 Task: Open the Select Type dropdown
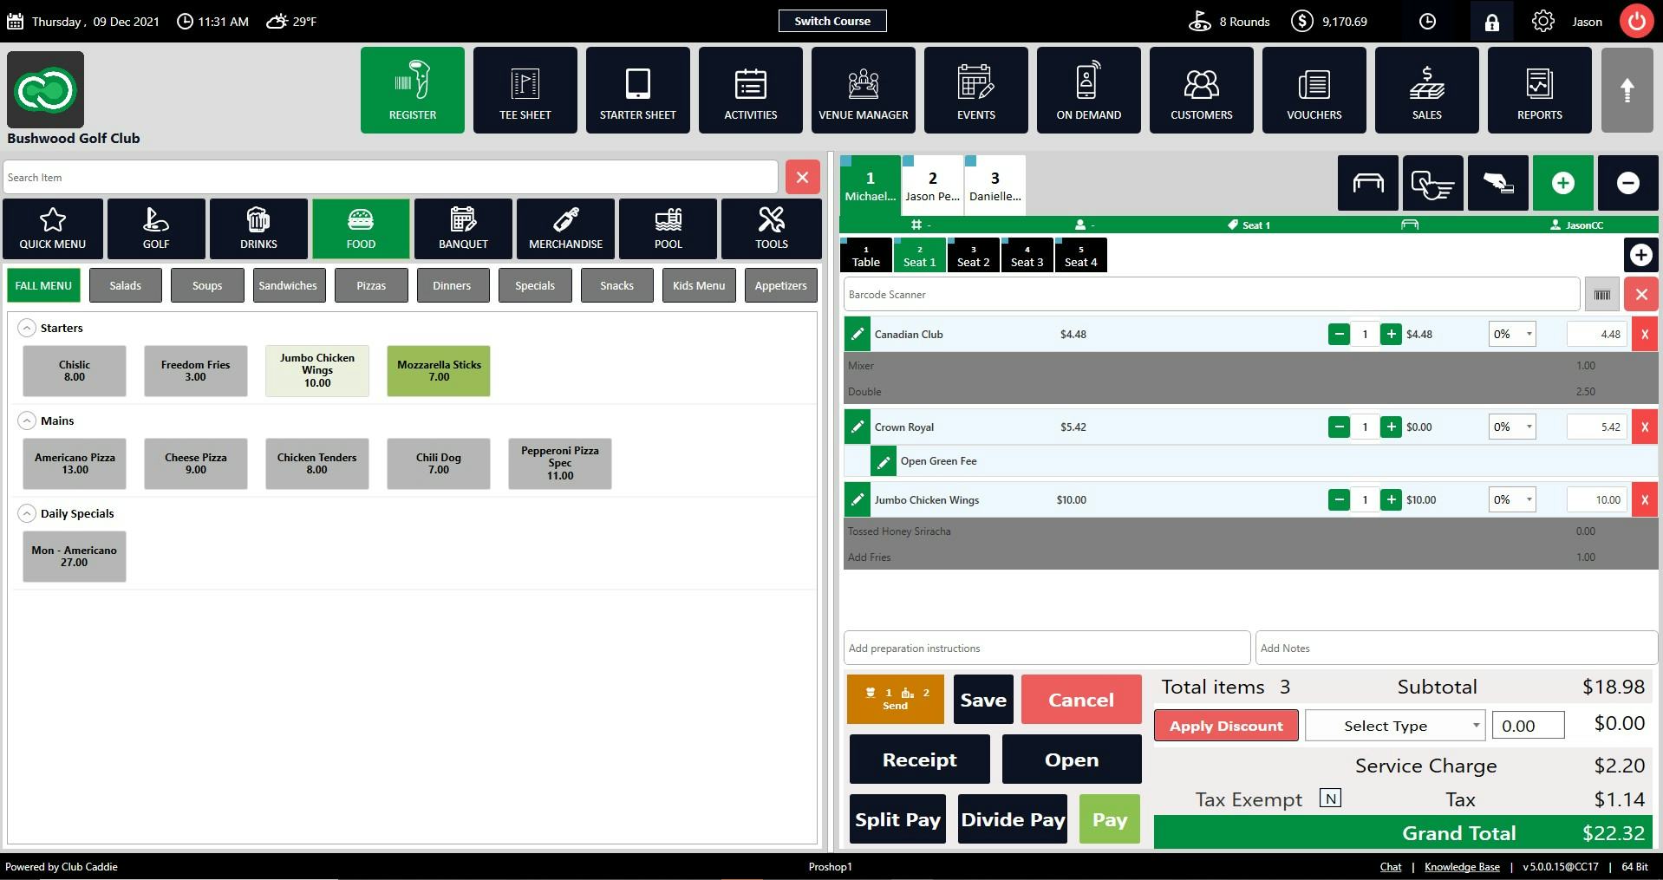(x=1394, y=725)
